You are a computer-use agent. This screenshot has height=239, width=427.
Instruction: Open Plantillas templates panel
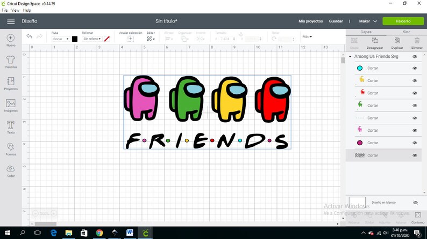coord(11,62)
